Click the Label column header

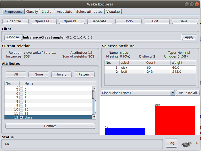132,63
